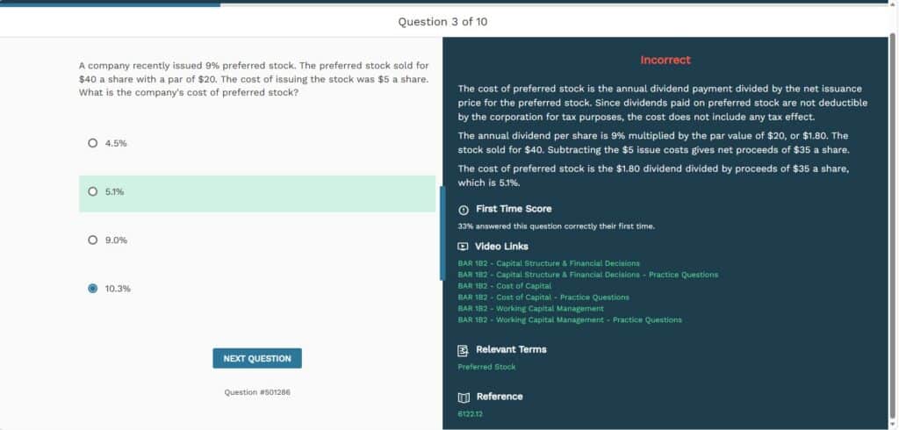Click the 'First Time Score' heading
899x430 pixels.
point(514,209)
